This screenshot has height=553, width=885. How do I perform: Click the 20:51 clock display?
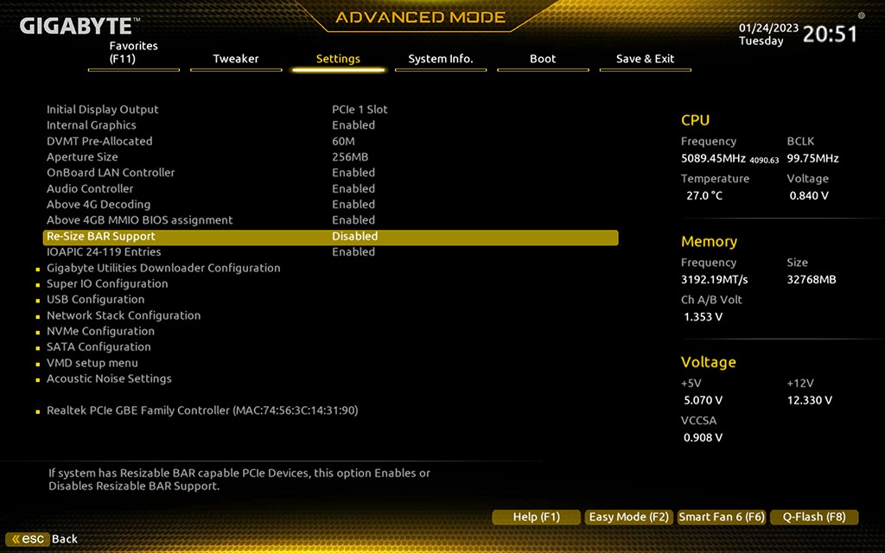point(830,35)
